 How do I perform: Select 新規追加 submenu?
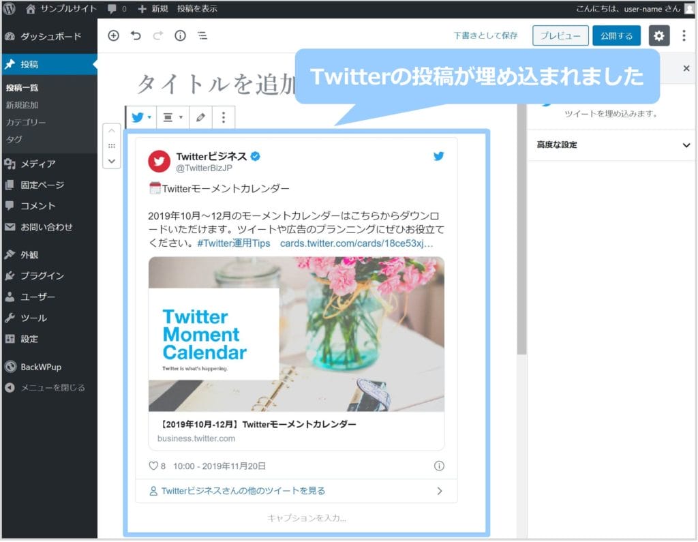[x=22, y=105]
